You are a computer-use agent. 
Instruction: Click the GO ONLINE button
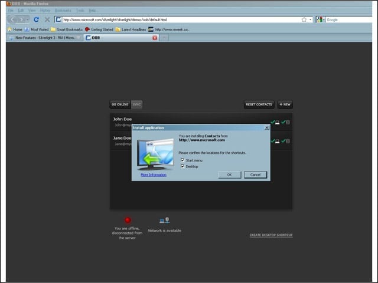click(x=120, y=104)
